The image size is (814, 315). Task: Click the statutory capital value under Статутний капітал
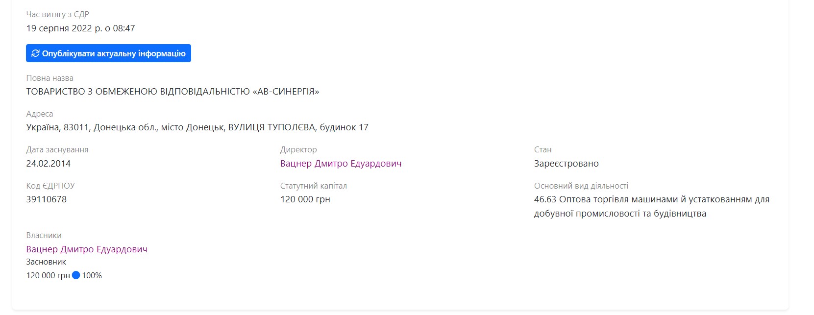pos(305,199)
